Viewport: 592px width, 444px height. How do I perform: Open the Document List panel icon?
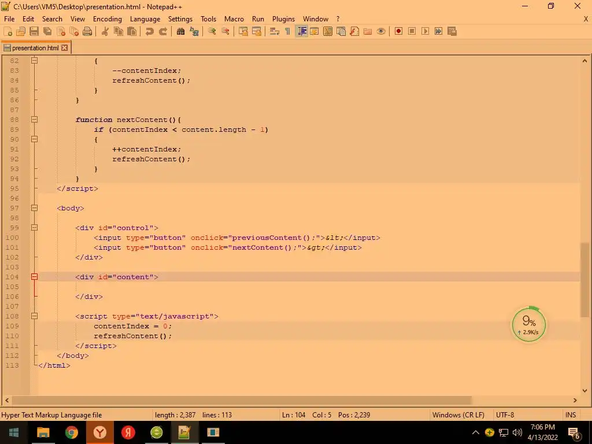point(341,31)
